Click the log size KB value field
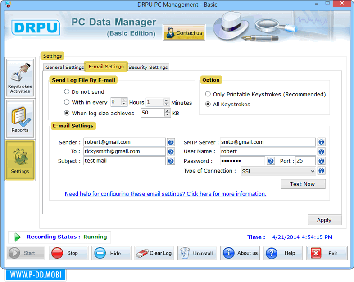 click(x=153, y=113)
